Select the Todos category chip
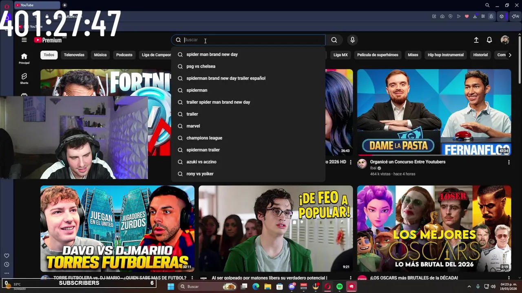 coord(49,55)
